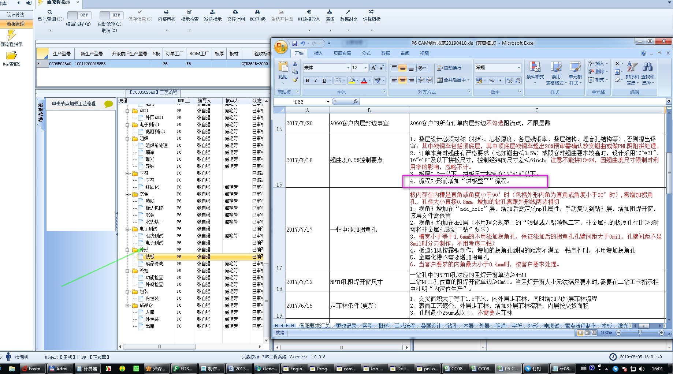The image size is (673, 374).
Task: Select the 铣板 tree item
Action: (150, 257)
